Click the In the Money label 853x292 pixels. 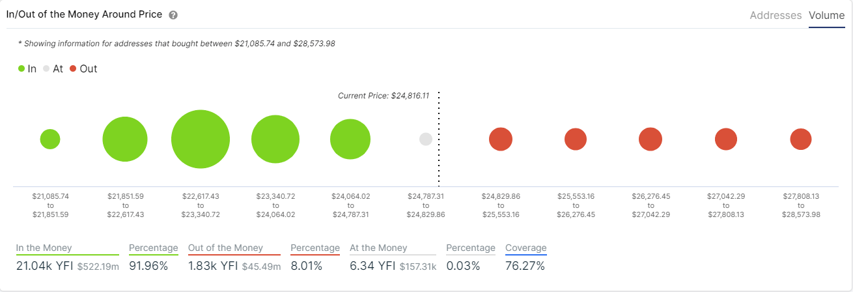pos(44,248)
